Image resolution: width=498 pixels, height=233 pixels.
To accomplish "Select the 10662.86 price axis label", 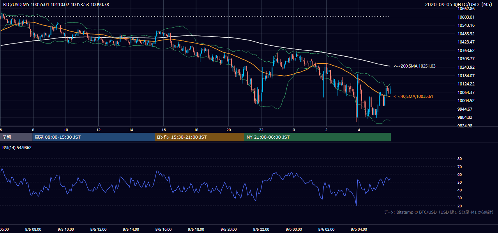I will click(466, 9).
